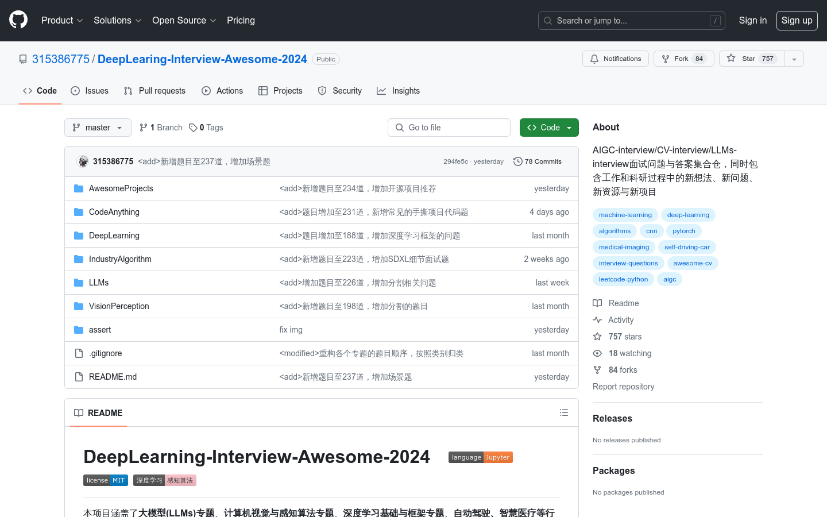Open the DeepLearing-Interview-Awesome-2024 repo link
This screenshot has width=827, height=517.
[x=202, y=59]
